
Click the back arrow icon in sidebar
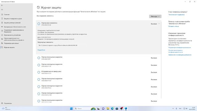(x=2, y=6)
